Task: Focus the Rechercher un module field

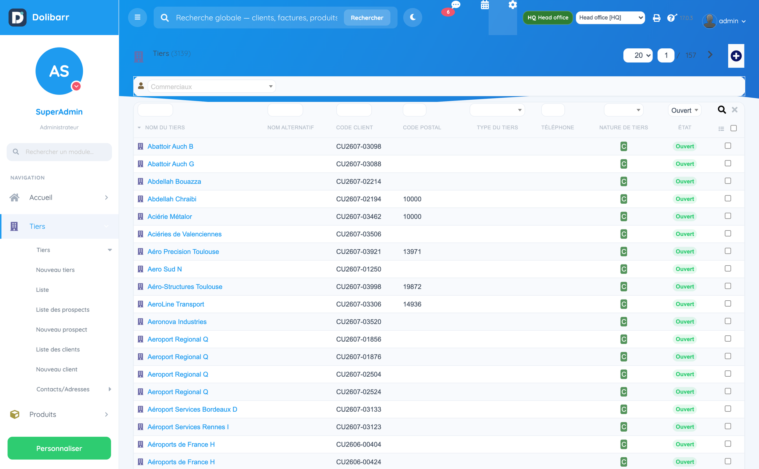Action: [x=59, y=152]
